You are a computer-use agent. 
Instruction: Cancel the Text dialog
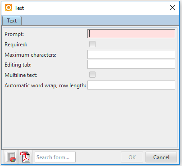(x=161, y=157)
